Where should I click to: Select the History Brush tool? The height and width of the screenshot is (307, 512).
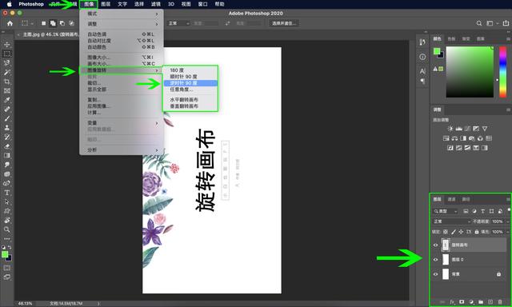click(7, 137)
